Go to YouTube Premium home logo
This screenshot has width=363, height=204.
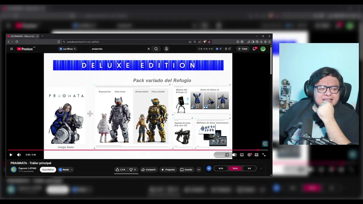tap(25, 49)
